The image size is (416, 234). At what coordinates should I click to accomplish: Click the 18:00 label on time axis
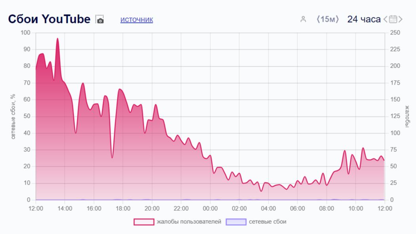[x=123, y=208]
